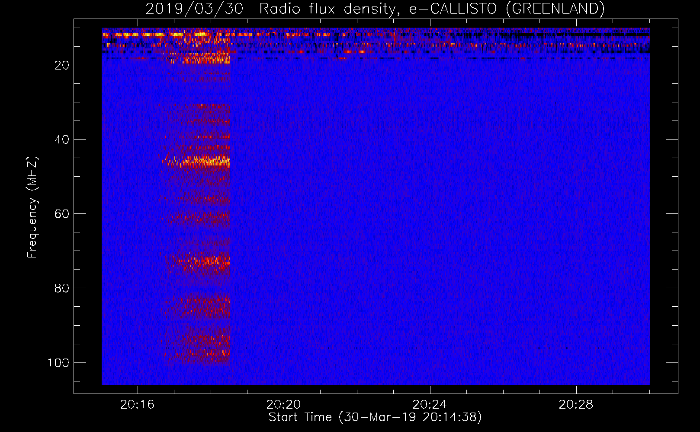
Task: Click the 100 MHz frequency tick label
Action: click(58, 362)
